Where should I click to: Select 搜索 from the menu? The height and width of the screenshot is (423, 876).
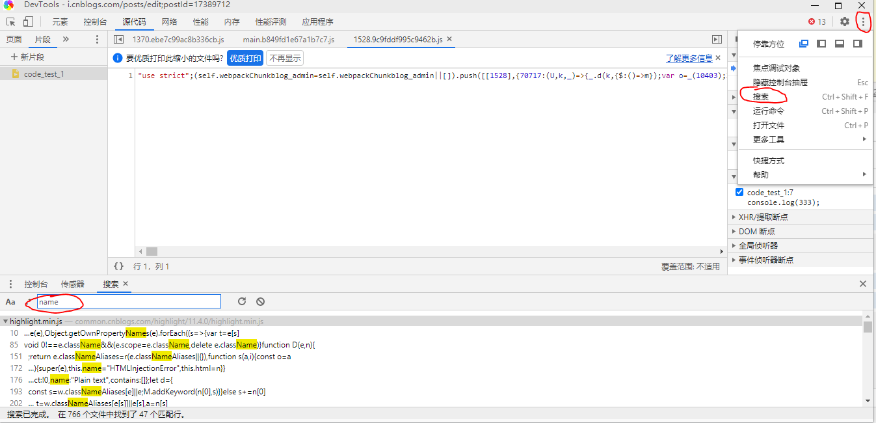click(x=805, y=96)
